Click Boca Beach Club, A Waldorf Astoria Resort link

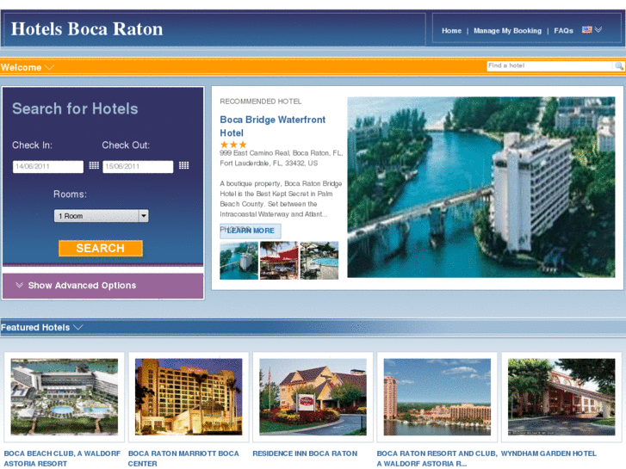pyautogui.click(x=62, y=459)
